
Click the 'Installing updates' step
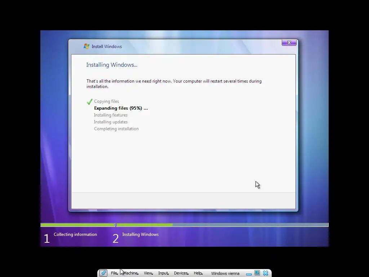pyautogui.click(x=111, y=122)
